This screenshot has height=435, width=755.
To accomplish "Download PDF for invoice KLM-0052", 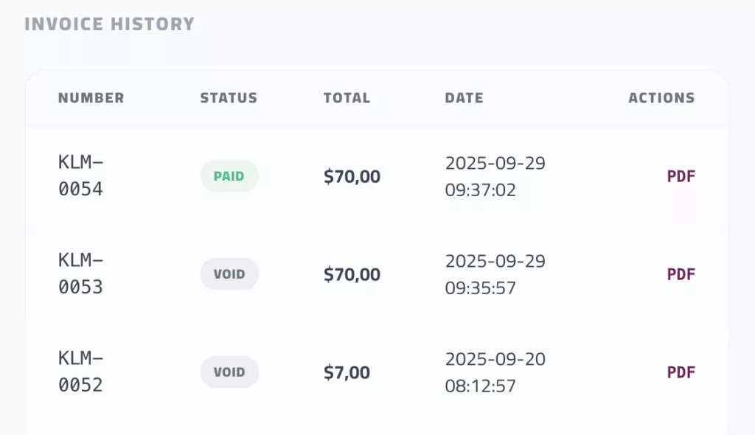I will [680, 372].
